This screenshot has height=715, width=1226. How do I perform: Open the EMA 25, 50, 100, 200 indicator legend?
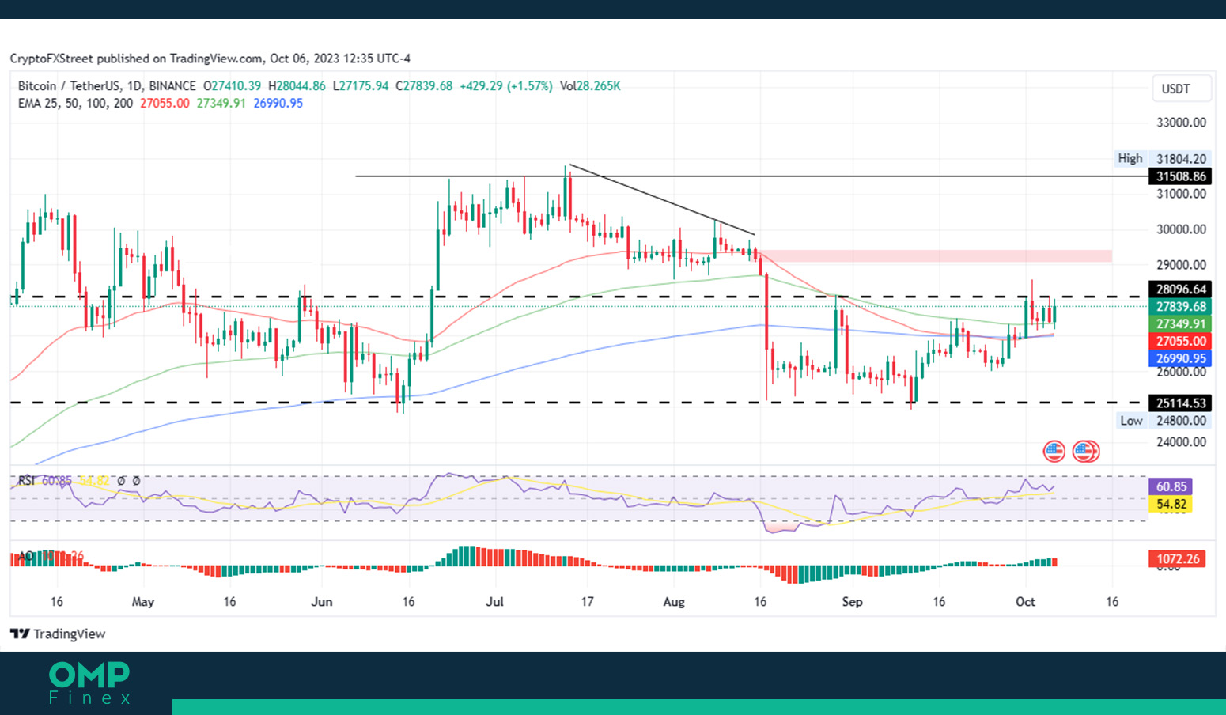pos(75,103)
